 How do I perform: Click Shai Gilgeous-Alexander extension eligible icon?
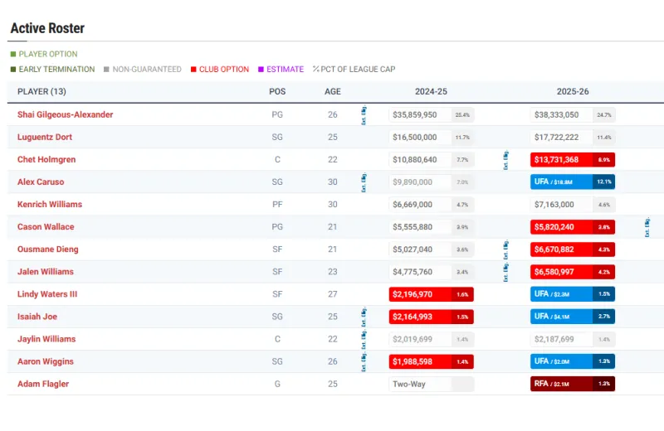364,115
